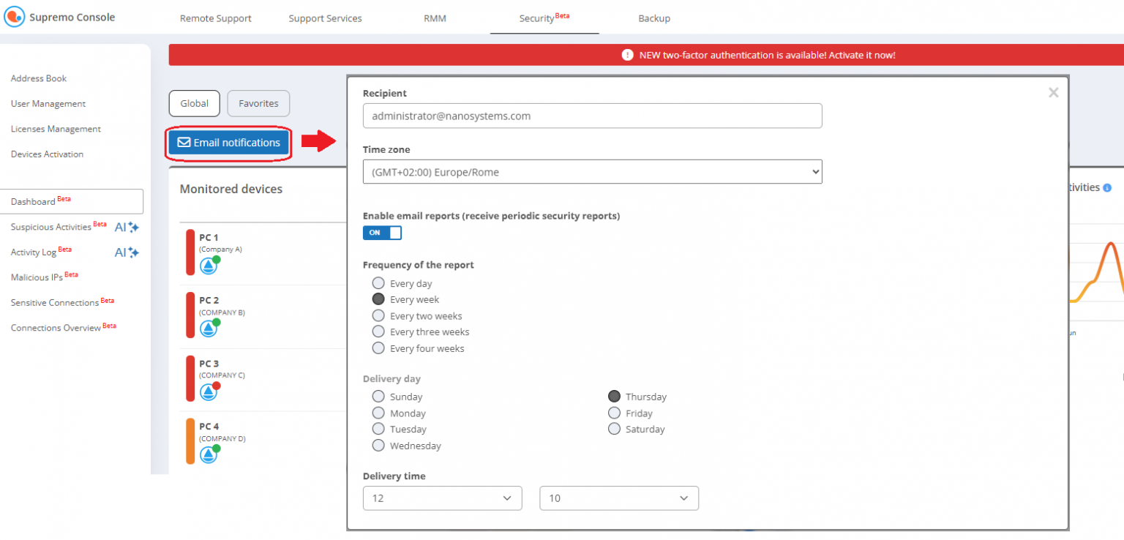Screen dimensions: 1124x540
Task: Open Address Book in the sidebar
Action: click(x=39, y=78)
